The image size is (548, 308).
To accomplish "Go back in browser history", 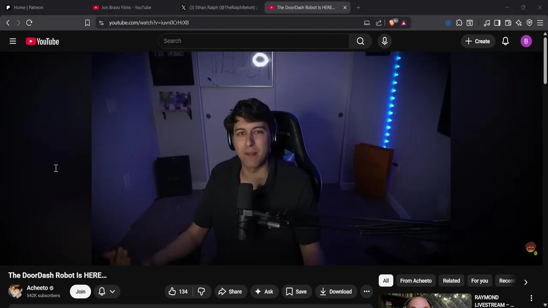I will tap(8, 23).
